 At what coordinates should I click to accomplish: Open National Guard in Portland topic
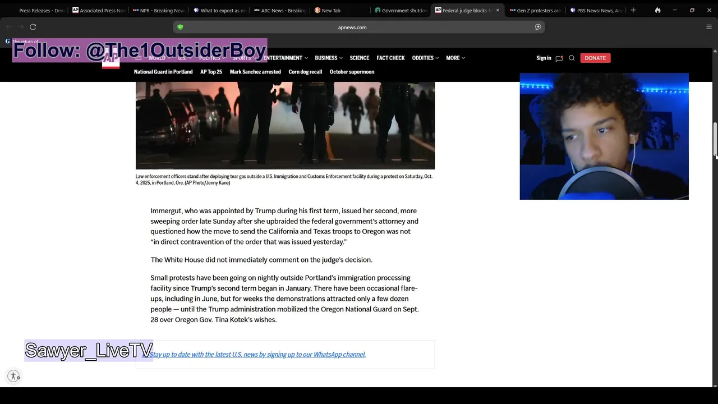pos(163,72)
